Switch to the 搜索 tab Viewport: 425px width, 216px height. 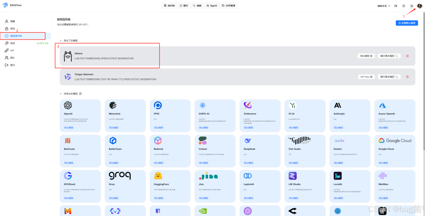click(x=197, y=5)
